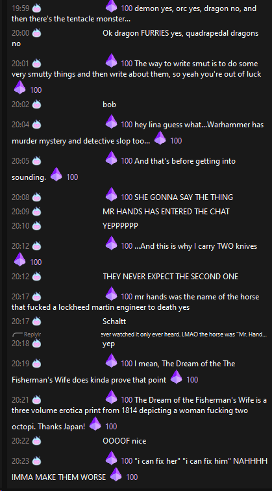Click the badge icon next to 20:22 timestamp

coord(36,441)
